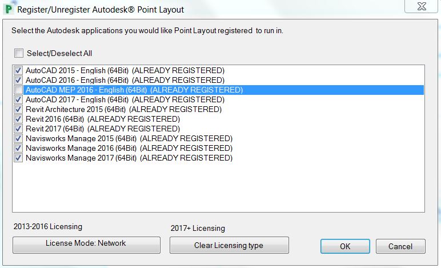Click empty area of the applications list
Screen dimensions: 441x268
217,189
